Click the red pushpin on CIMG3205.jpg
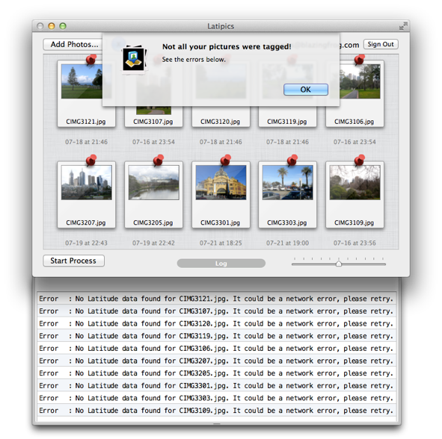Image resolution: width=442 pixels, height=439 pixels. click(158, 160)
